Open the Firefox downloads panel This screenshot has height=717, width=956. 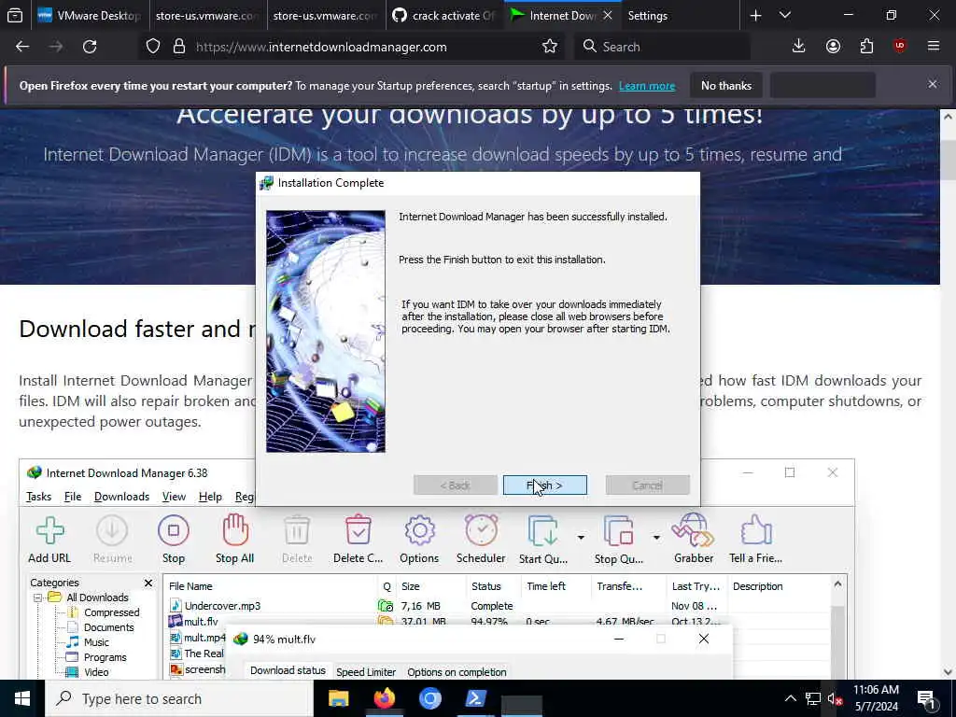coord(799,47)
